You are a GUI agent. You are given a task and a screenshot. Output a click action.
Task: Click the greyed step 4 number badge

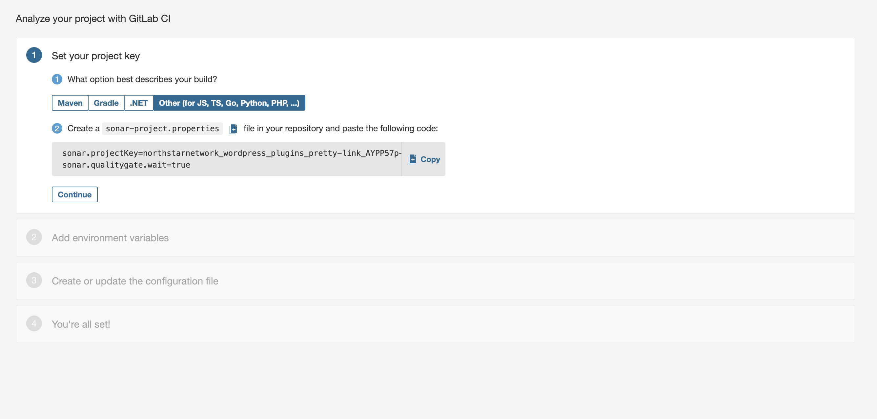[34, 323]
